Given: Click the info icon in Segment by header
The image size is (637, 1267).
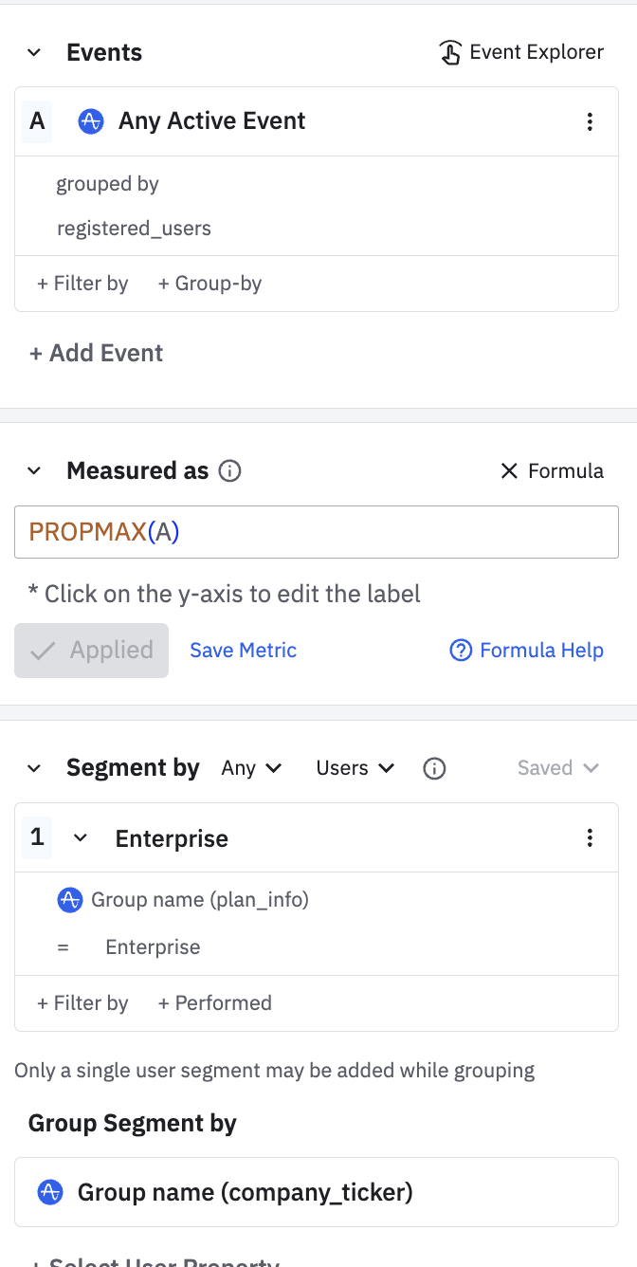Looking at the screenshot, I should tap(434, 768).
